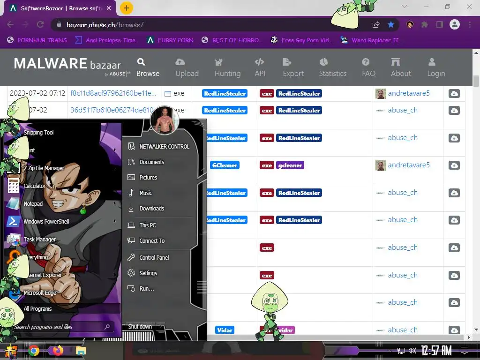Open the About navigation item
This screenshot has height=360, width=480.
click(401, 67)
